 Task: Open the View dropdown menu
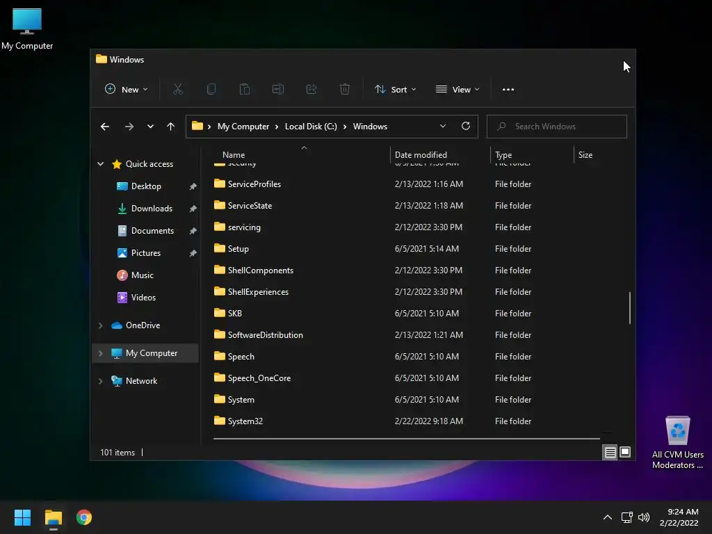pos(458,90)
